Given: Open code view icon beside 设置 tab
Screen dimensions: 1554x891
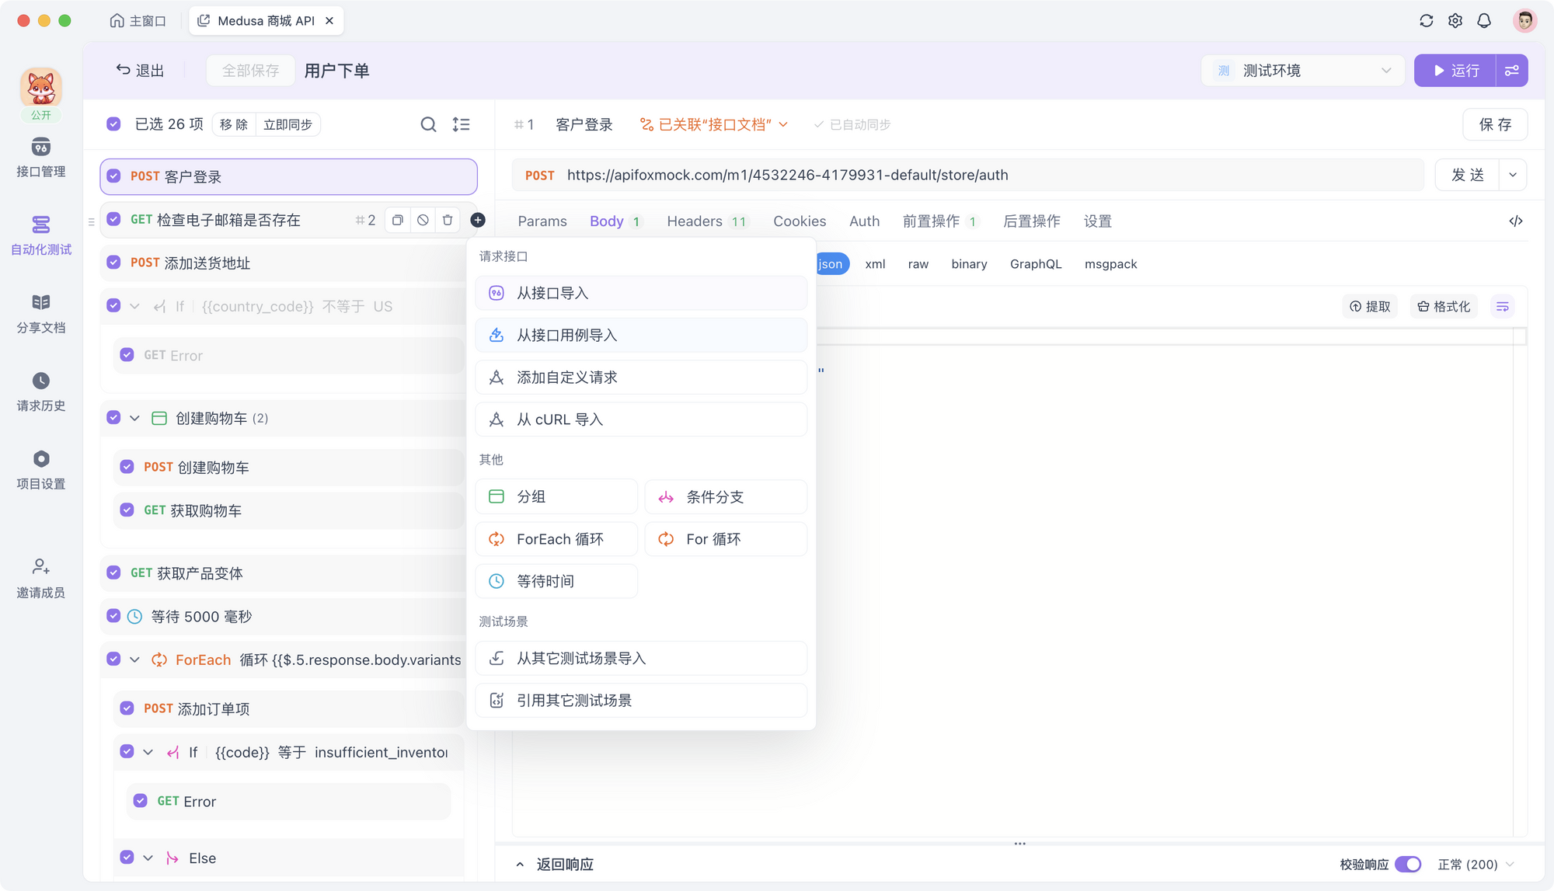Looking at the screenshot, I should pyautogui.click(x=1515, y=221).
